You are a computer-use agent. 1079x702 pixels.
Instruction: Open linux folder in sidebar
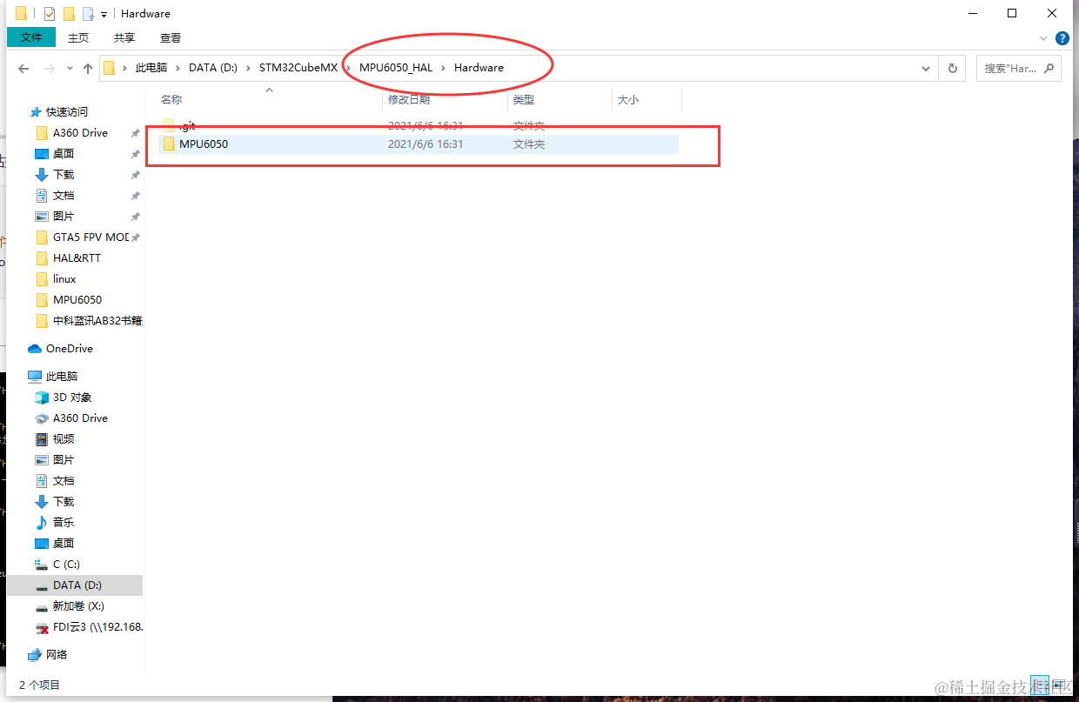[64, 279]
